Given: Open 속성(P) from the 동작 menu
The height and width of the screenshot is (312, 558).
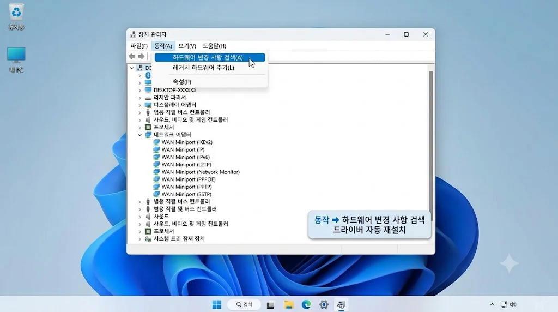Looking at the screenshot, I should pyautogui.click(x=182, y=82).
